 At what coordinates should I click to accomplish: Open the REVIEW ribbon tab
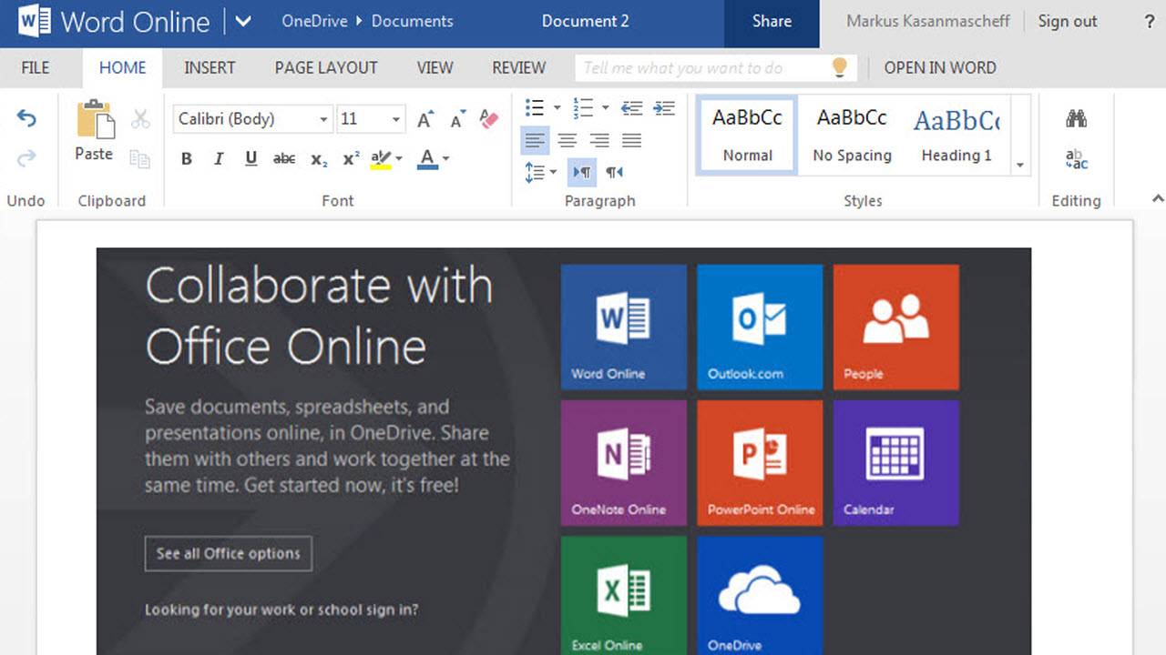point(517,67)
